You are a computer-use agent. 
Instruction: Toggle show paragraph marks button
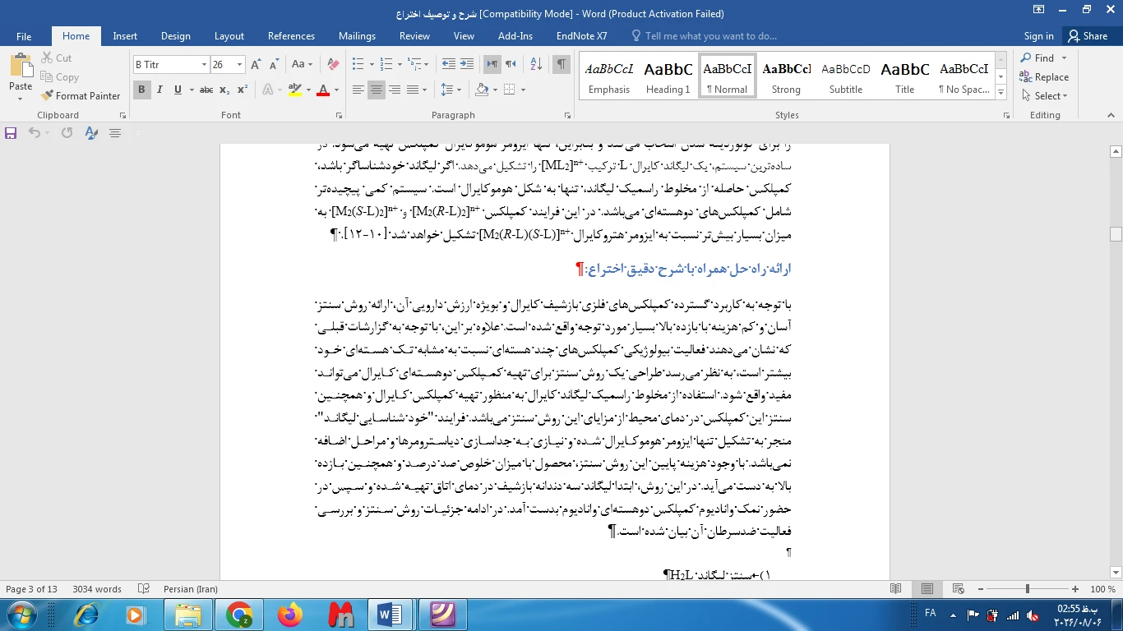click(x=561, y=64)
